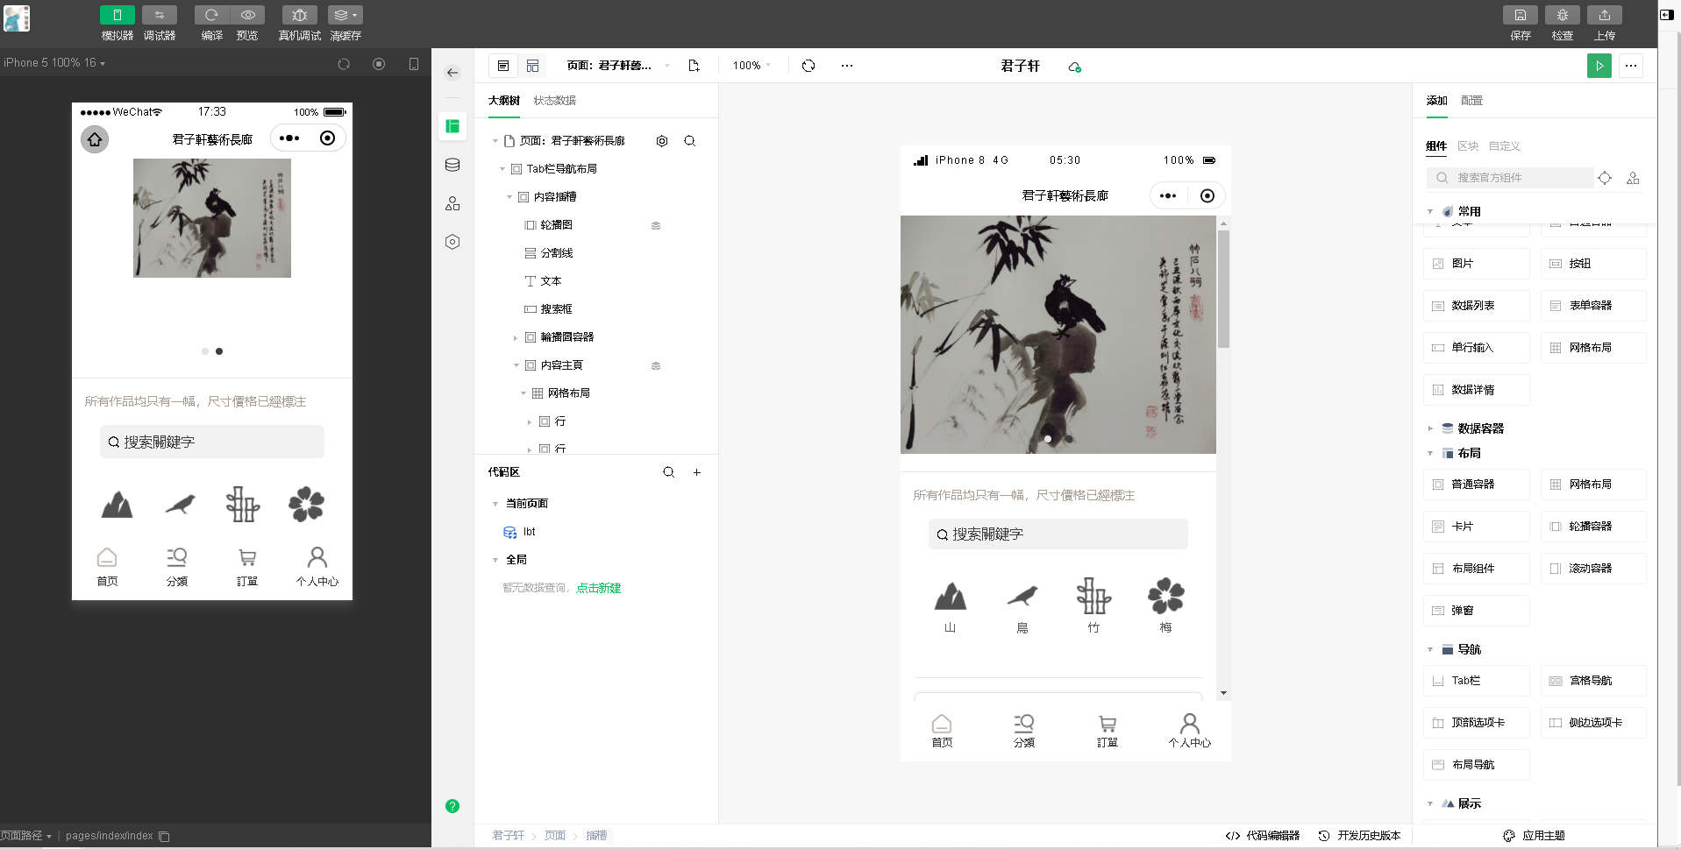Expand the 輪播圖容器 tree node

[516, 337]
